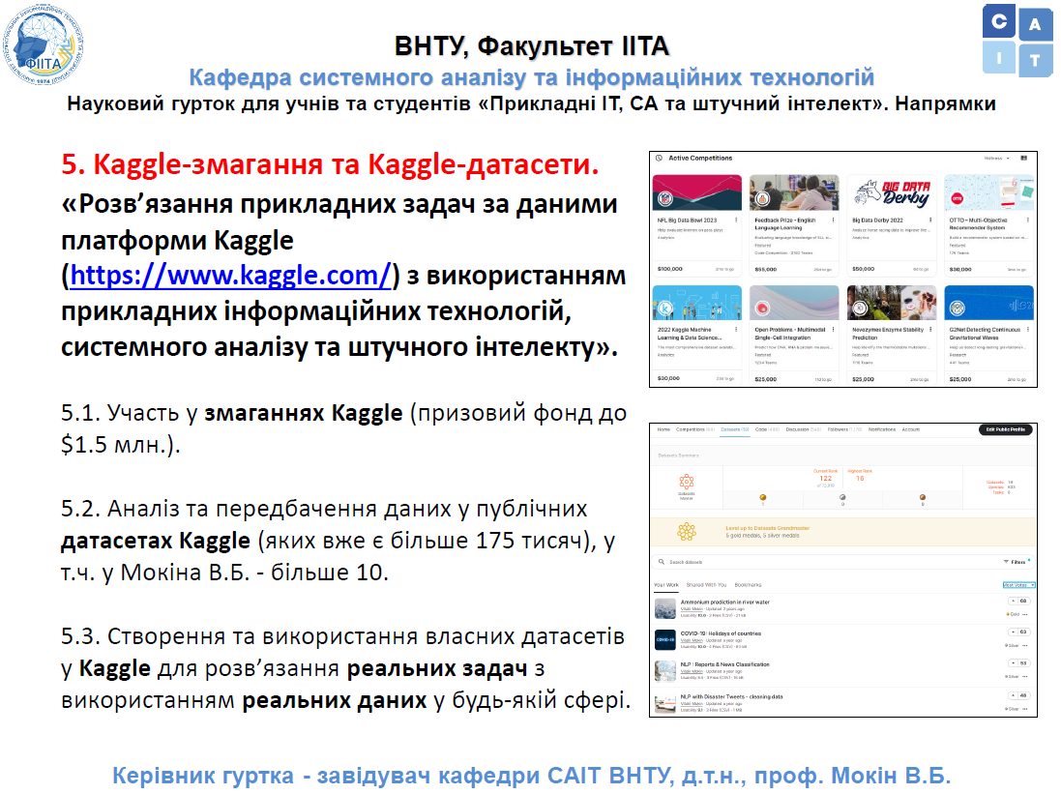Upvote the NLP with Disaster Tweets dataset
1061x794 pixels.
pyautogui.click(x=1013, y=695)
